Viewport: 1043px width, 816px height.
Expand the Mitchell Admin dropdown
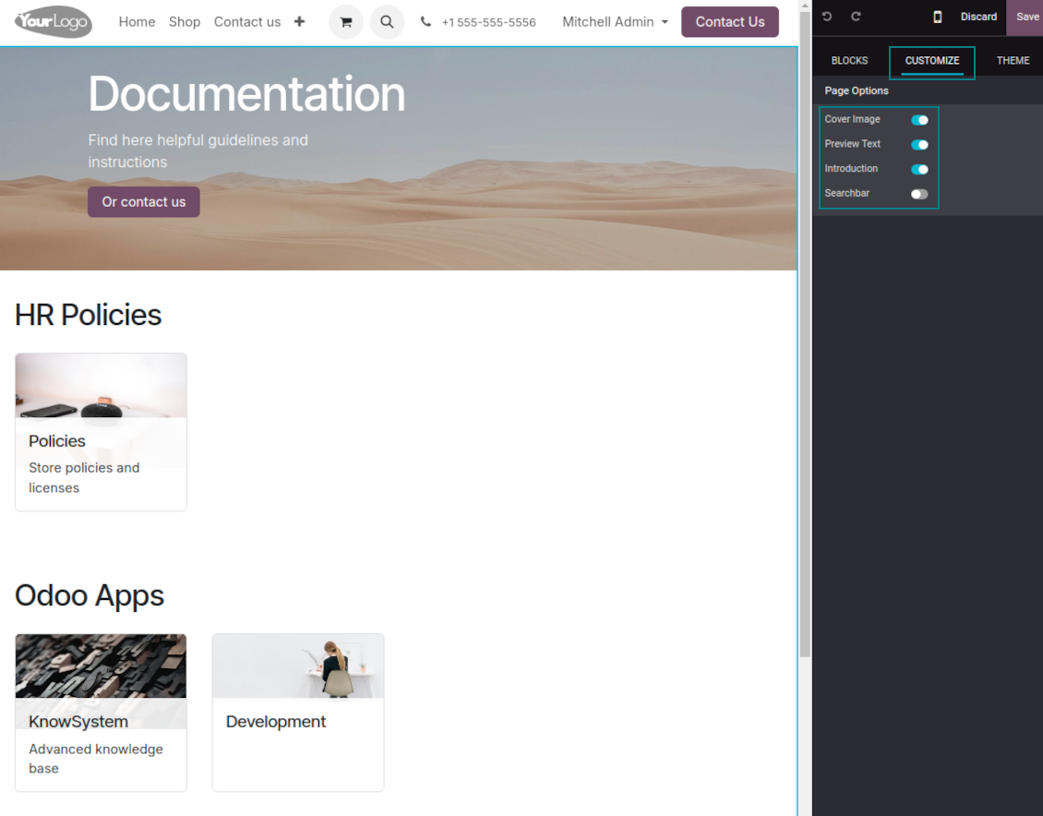coord(615,22)
